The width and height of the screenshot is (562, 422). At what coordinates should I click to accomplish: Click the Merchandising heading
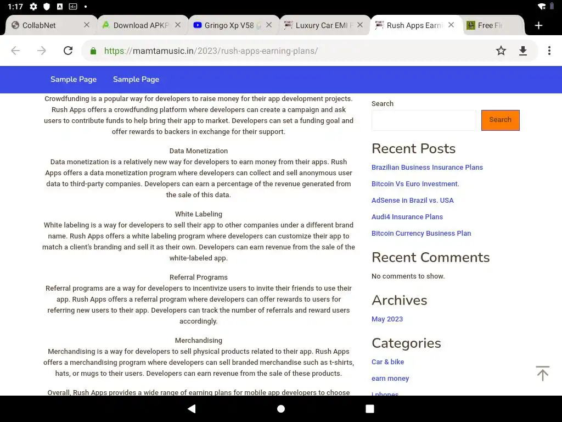(x=199, y=340)
